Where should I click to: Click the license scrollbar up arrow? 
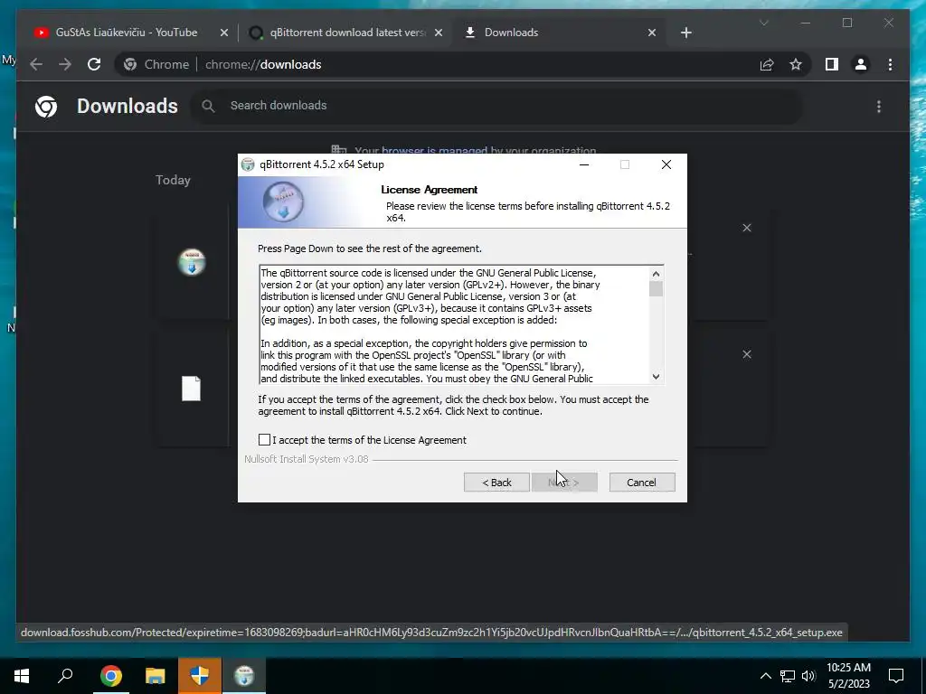656,274
